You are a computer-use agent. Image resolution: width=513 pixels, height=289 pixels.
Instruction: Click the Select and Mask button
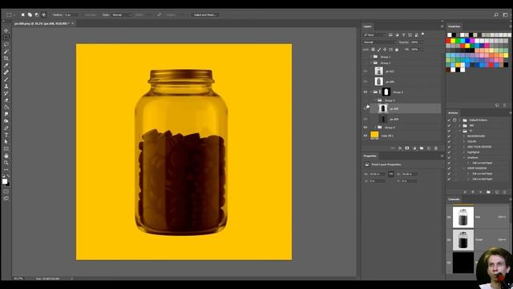click(x=205, y=14)
